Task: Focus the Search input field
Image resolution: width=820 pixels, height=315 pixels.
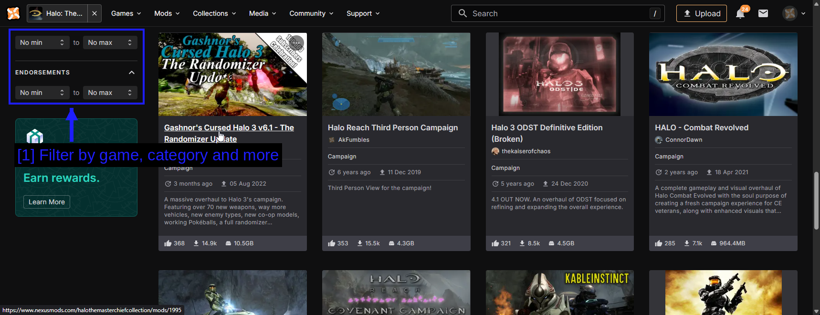Action: 557,13
